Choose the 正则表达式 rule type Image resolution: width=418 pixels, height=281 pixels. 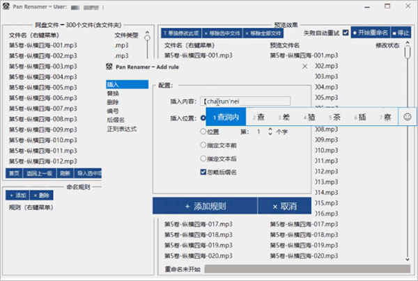(x=121, y=129)
